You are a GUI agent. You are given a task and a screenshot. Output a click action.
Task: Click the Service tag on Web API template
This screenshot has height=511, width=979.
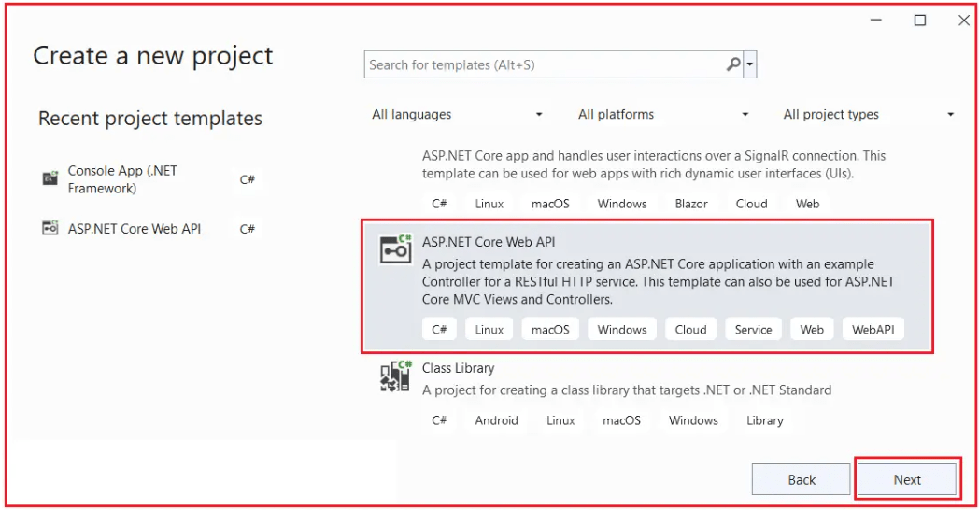click(x=753, y=330)
